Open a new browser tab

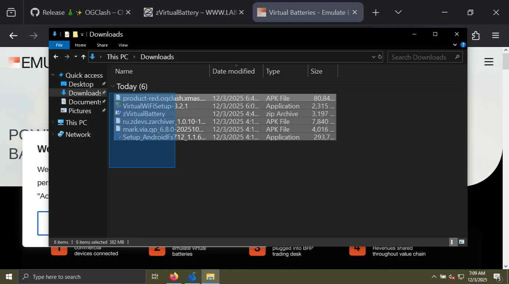click(375, 13)
